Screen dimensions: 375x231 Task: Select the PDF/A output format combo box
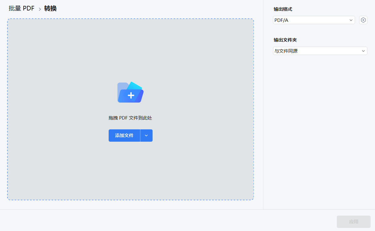tap(314, 20)
